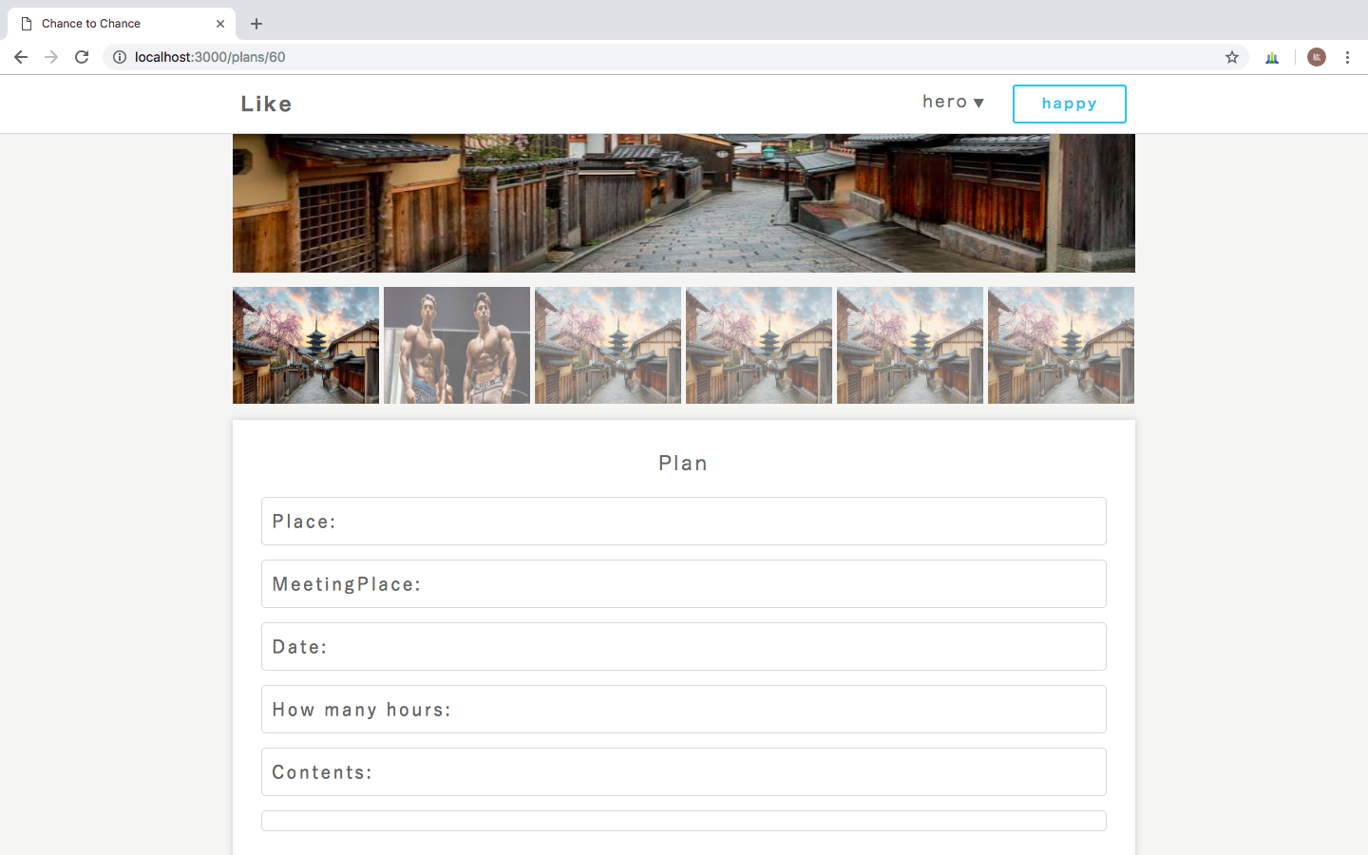Click the colored bars extension icon

1272,57
